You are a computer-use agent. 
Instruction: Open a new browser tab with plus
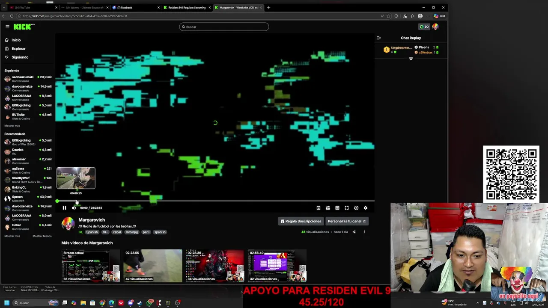(x=268, y=7)
